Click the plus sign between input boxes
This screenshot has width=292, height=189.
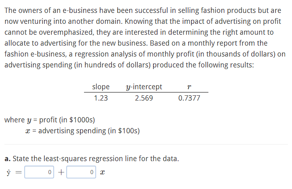pos(61,172)
